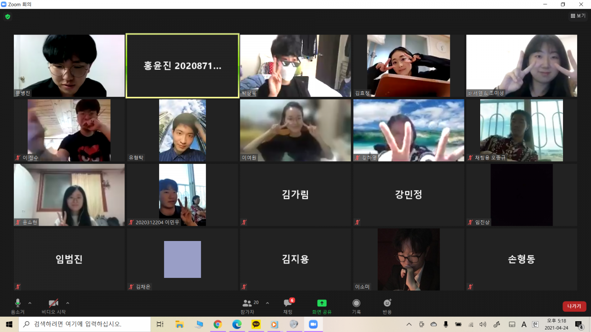Expand the arrow next to participants (참가자)
Screen dimensions: 591x332
[x=267, y=303]
